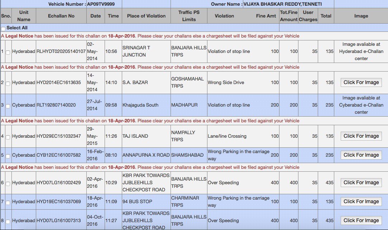The height and width of the screenshot is (230, 388).
Task: Click For Image on challan HYD07LG161007313
Action: click(361, 220)
